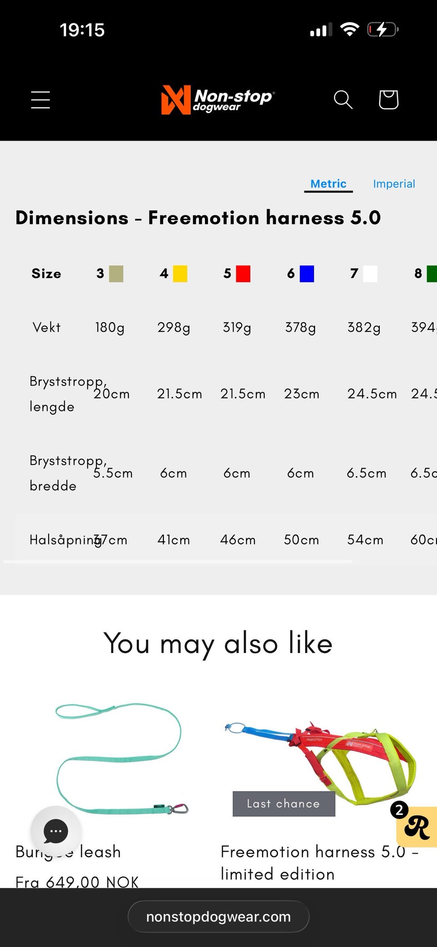Tap the battery charging status icon

pos(383,30)
